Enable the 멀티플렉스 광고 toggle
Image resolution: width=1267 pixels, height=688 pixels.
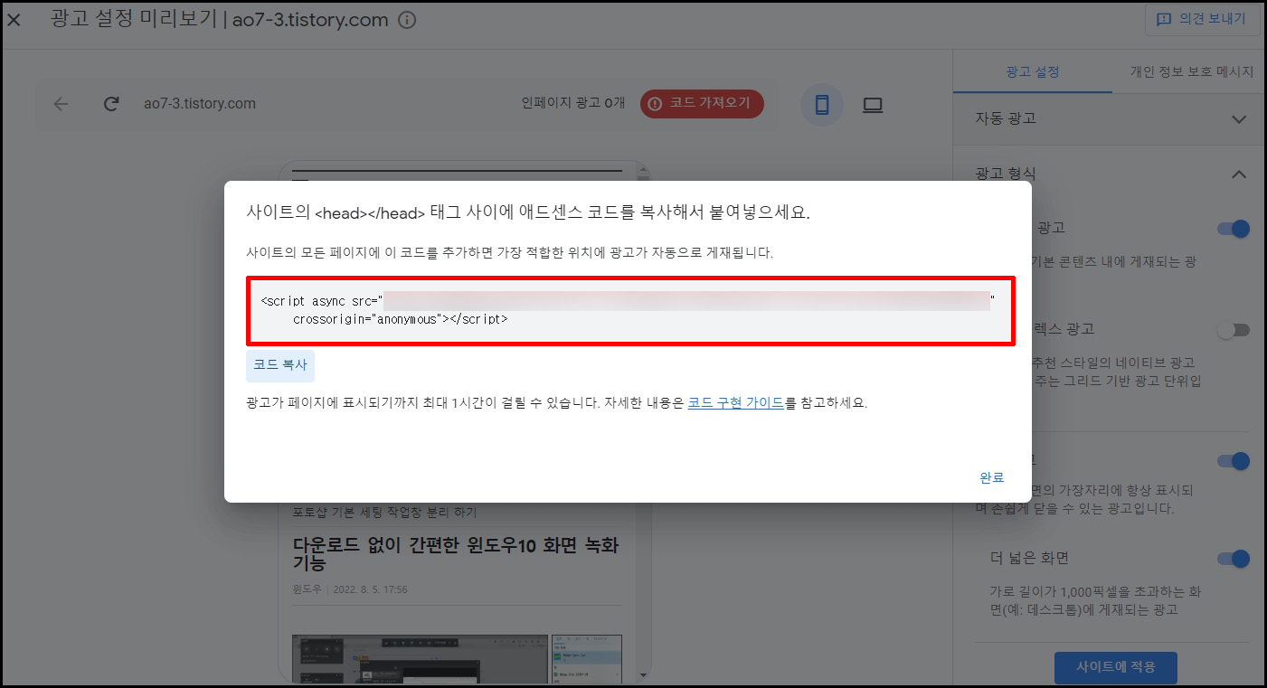(1234, 330)
